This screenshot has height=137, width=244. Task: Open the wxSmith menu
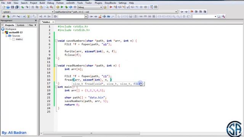(70, 3)
